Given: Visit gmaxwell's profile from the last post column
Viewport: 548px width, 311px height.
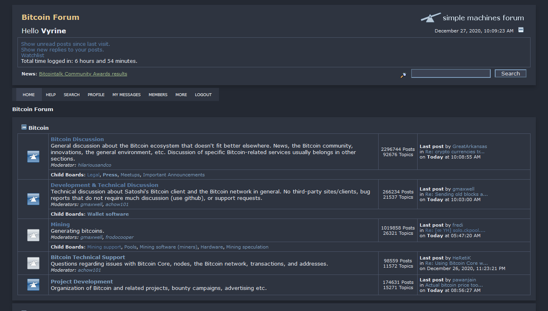Looking at the screenshot, I should coord(464,189).
